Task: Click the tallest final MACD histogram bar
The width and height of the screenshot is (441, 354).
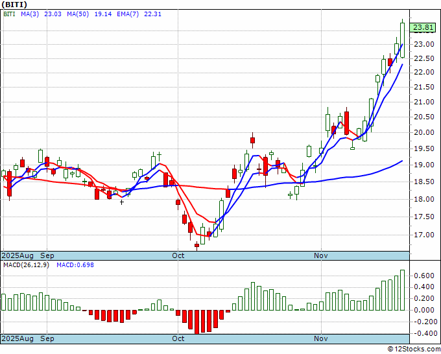Action: pos(403,290)
